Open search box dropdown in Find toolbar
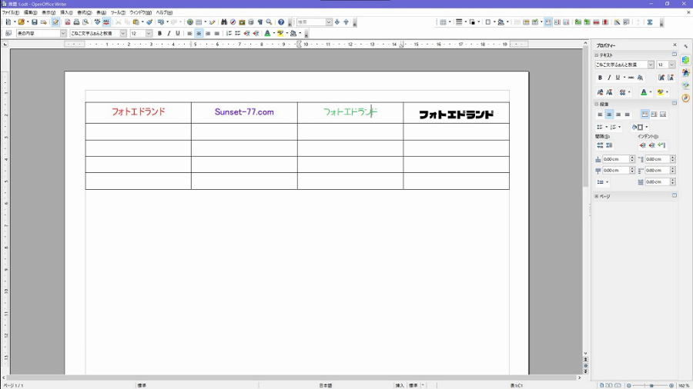Image resolution: width=693 pixels, height=389 pixels. tap(328, 22)
